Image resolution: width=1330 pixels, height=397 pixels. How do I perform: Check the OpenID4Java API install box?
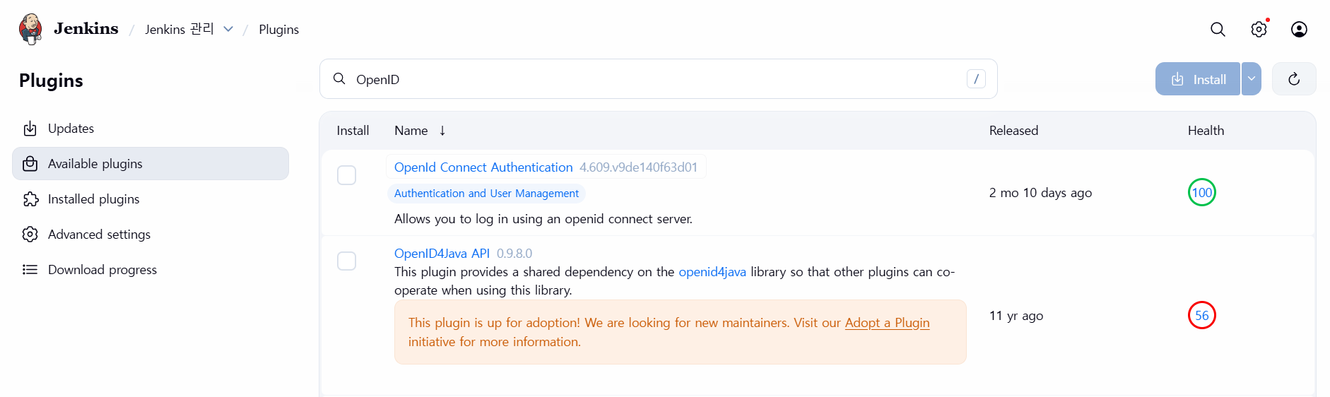click(x=346, y=261)
